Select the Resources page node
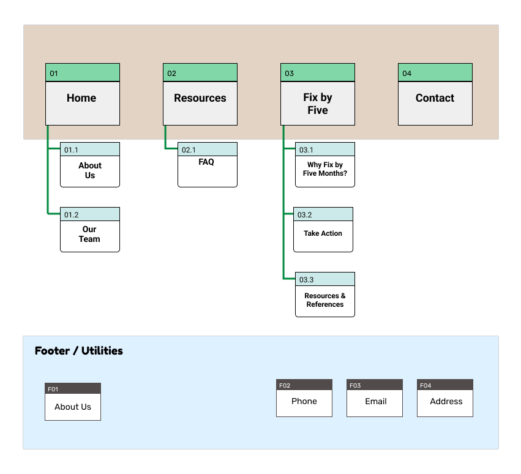This screenshot has height=474, width=521. coord(200,94)
